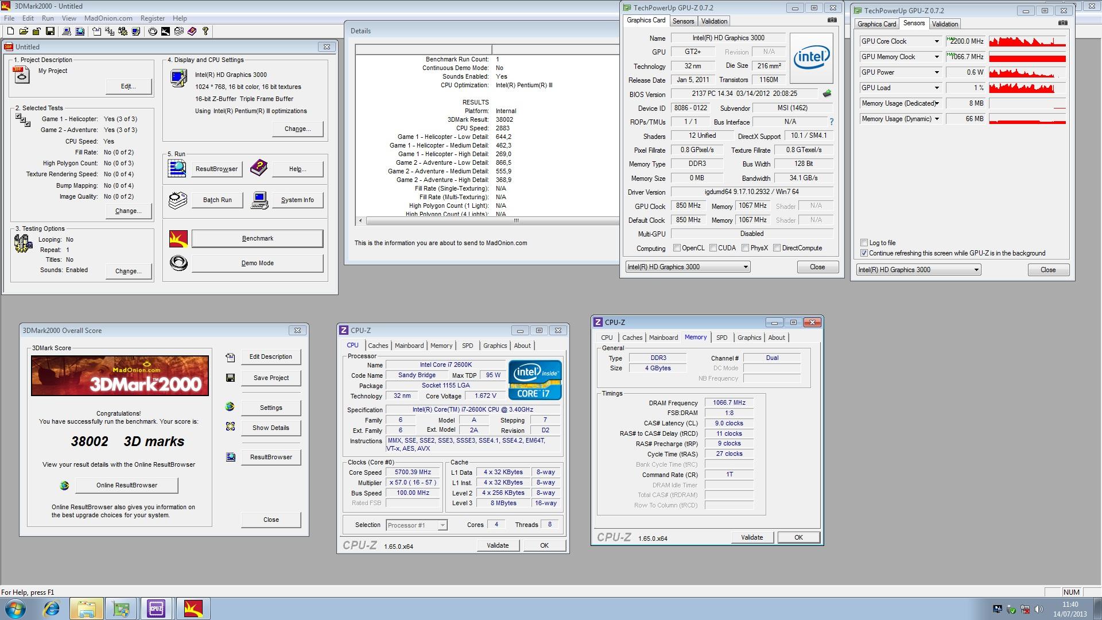Open a project with the open folder toolbar icon
This screenshot has width=1102, height=620.
click(24, 31)
